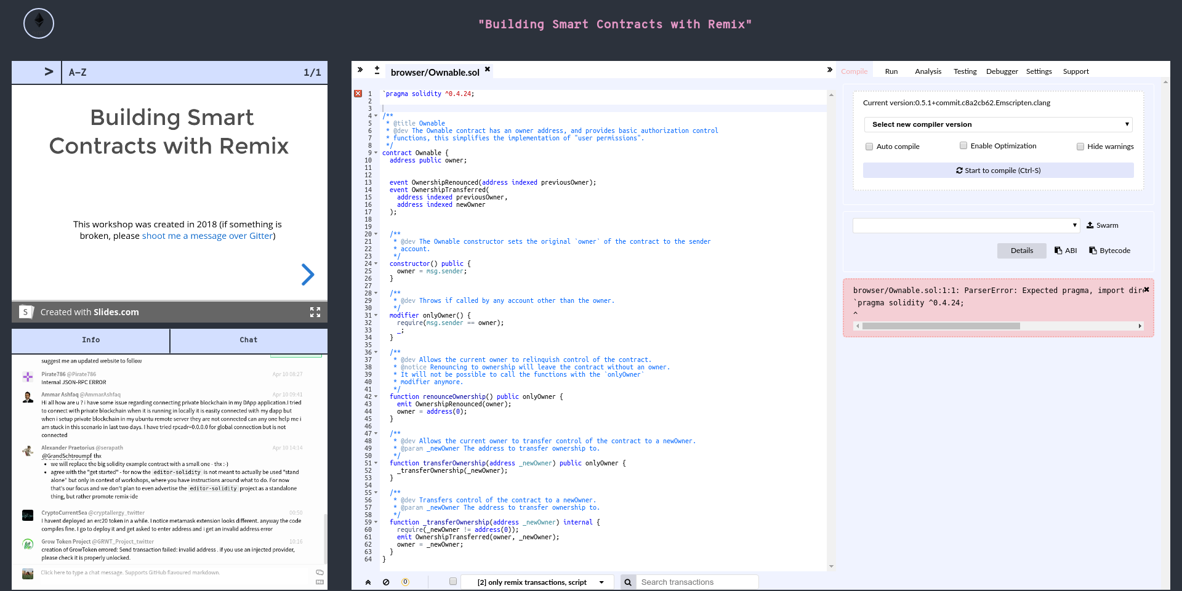This screenshot has height=591, width=1182.
Task: Go to the next slide arrow
Action: pyautogui.click(x=308, y=275)
